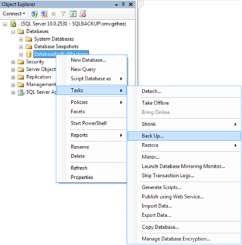Choose Refresh from context menu
The image size is (242, 245).
(91, 168)
